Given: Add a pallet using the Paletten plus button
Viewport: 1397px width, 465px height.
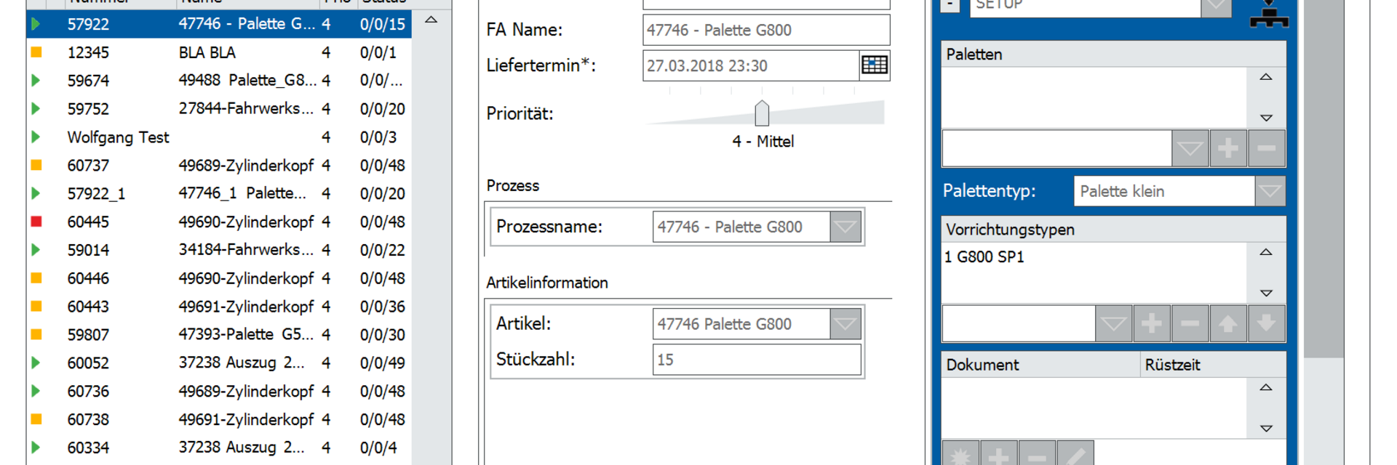Looking at the screenshot, I should coord(1228,149).
